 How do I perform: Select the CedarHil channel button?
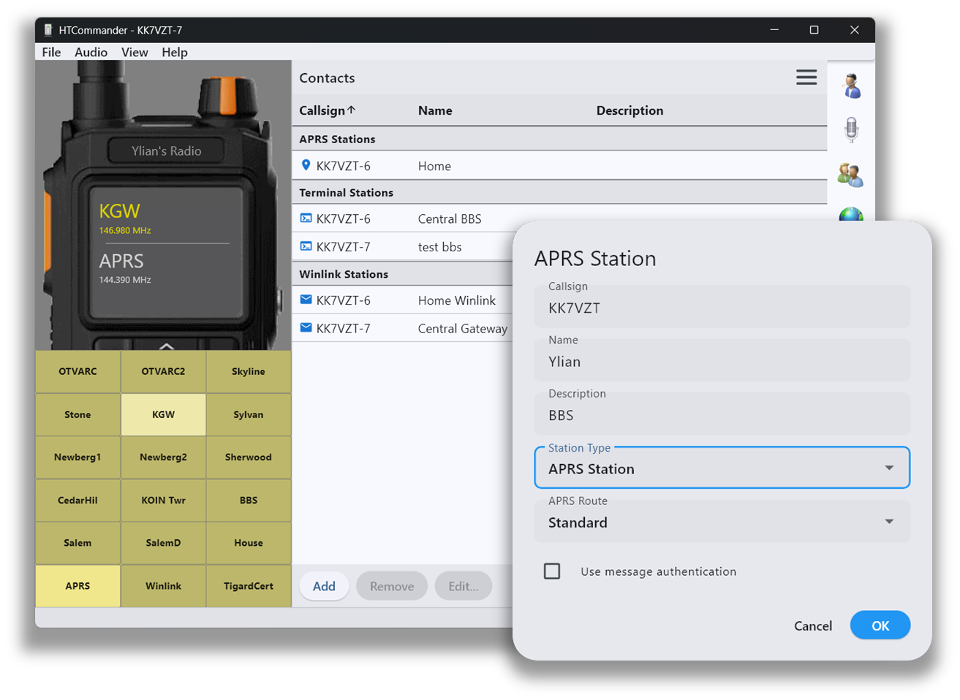point(78,500)
